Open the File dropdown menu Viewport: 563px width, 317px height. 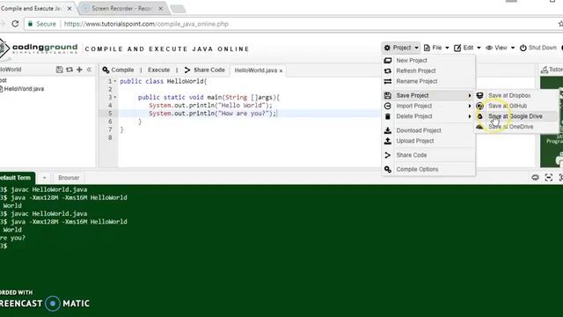436,48
